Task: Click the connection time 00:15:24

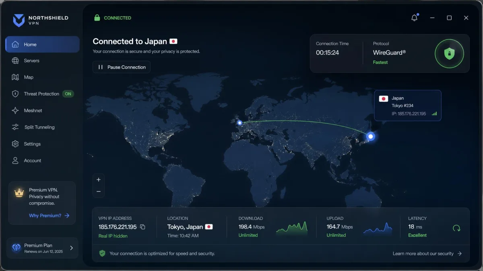Action: coord(327,53)
